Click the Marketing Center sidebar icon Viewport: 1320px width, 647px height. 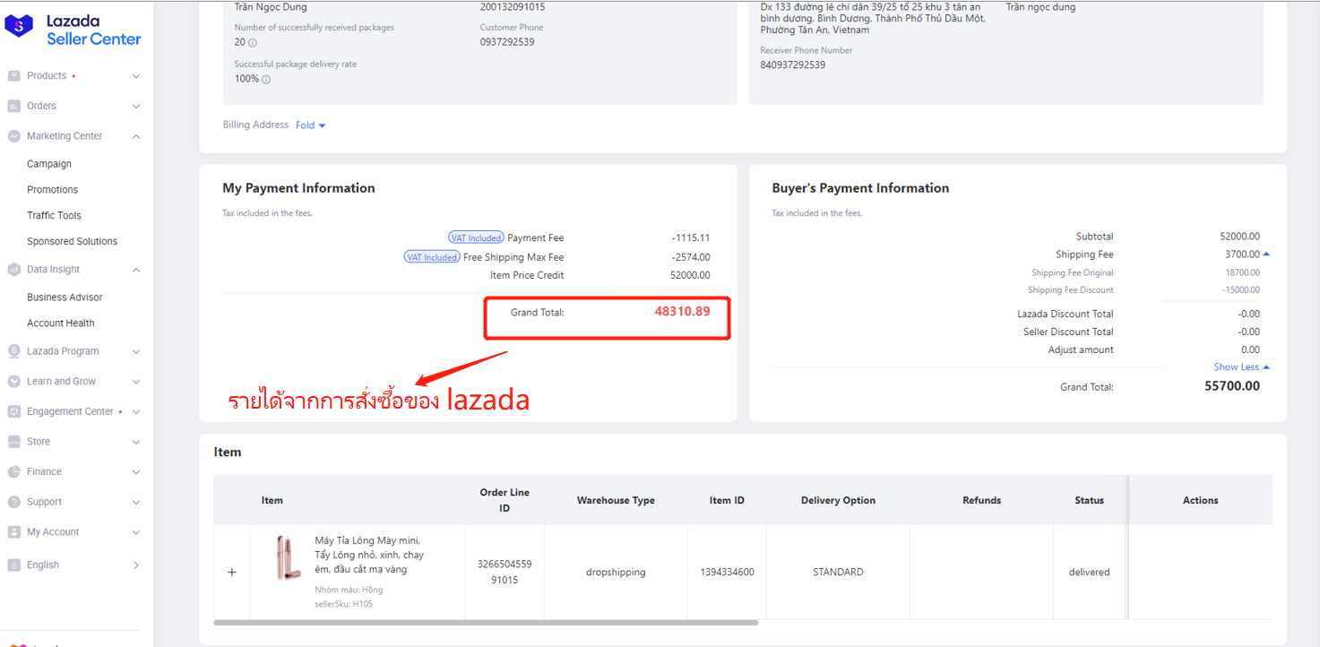[x=13, y=136]
